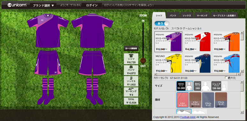Click the unicom logo
The width and height of the screenshot is (247, 121).
(17, 5)
